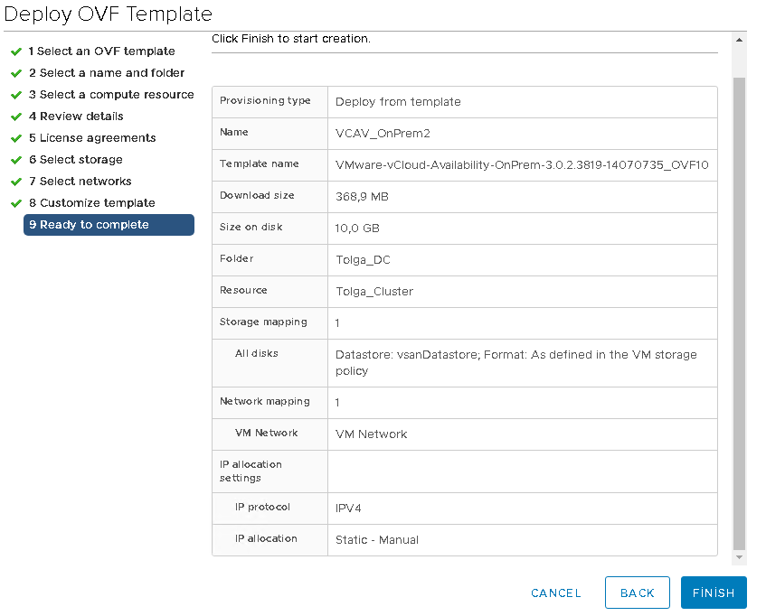Click the size on disk value 10,0 GB
The height and width of the screenshot is (616, 766).
(x=357, y=229)
